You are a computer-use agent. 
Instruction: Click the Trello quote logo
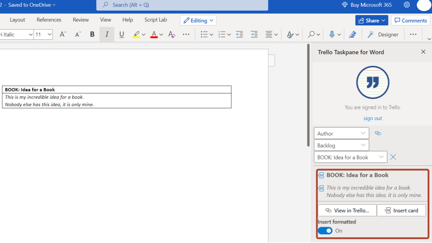[373, 82]
